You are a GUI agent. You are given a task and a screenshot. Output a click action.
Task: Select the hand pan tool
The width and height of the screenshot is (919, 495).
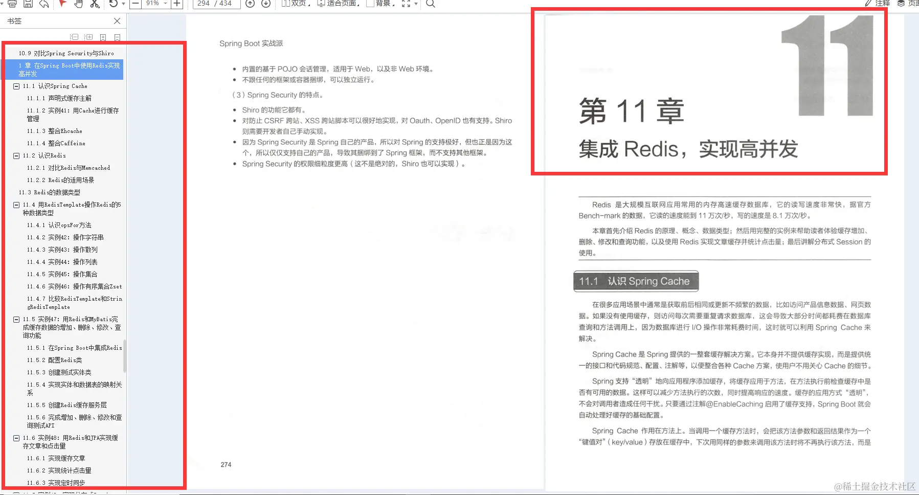coord(78,4)
